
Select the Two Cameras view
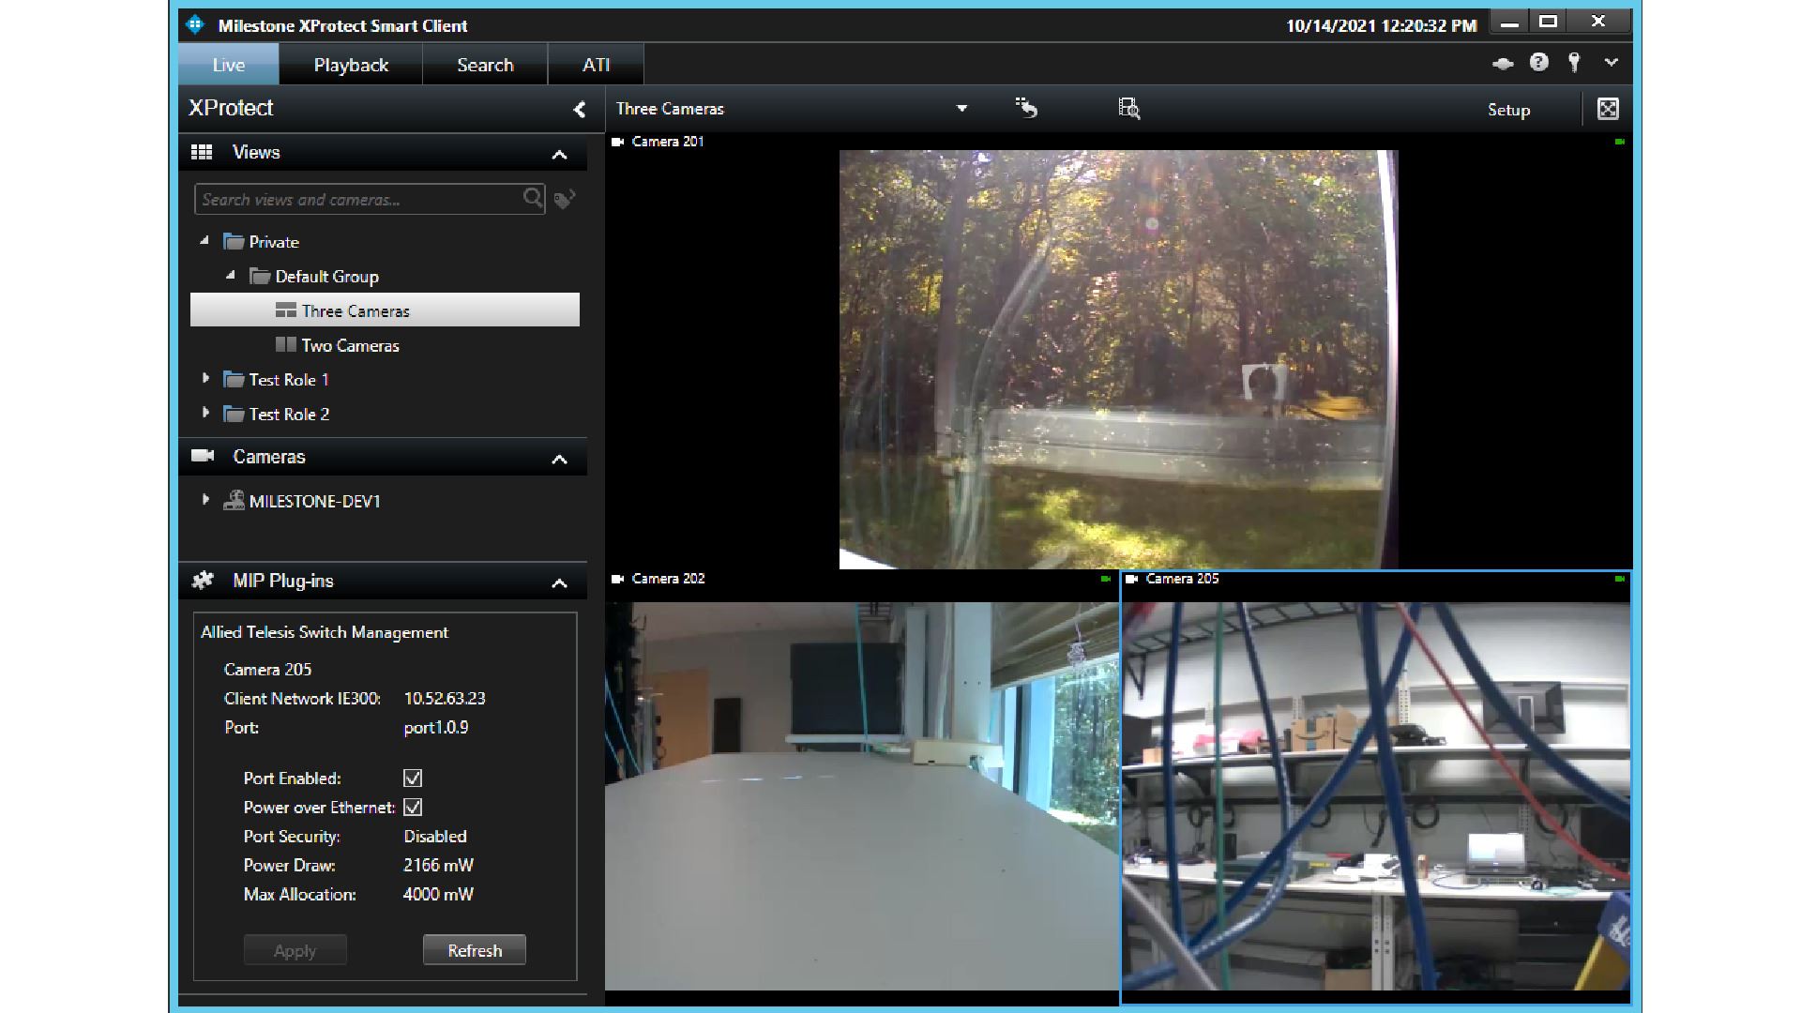350,345
